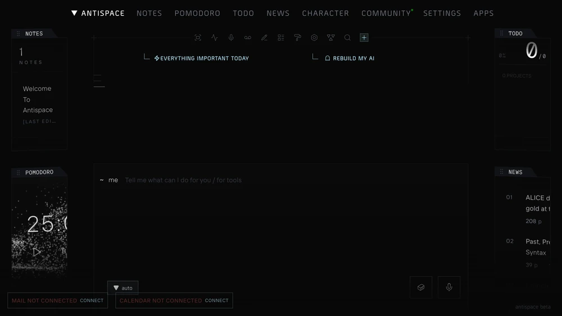Click the pencil edit icon in toolbar
Viewport: 562px width, 316px height.
(x=264, y=38)
